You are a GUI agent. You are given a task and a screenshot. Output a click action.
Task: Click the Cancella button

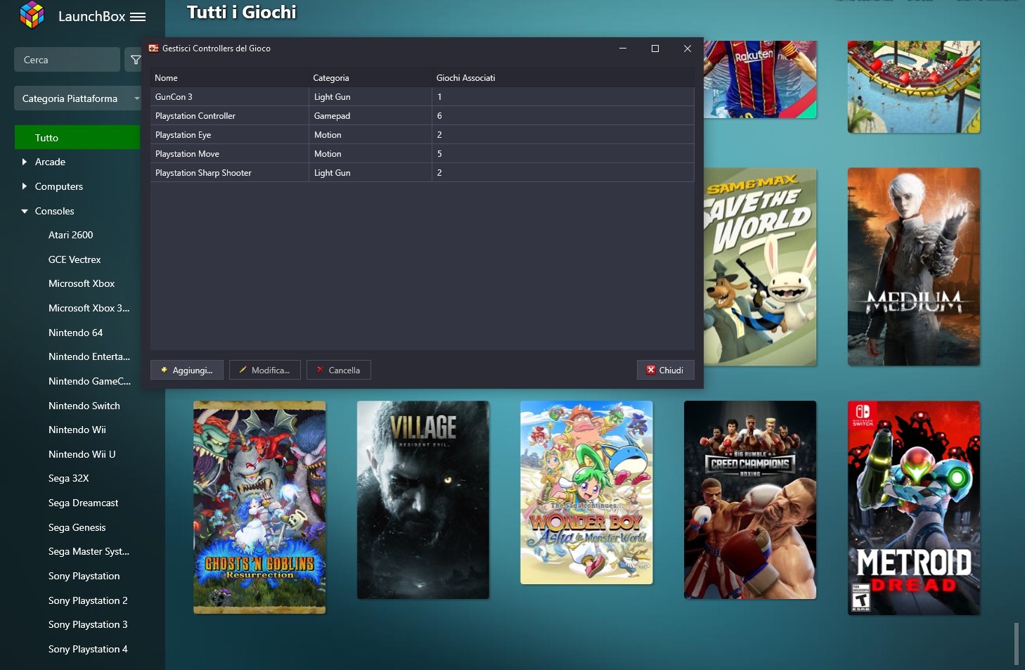click(339, 370)
